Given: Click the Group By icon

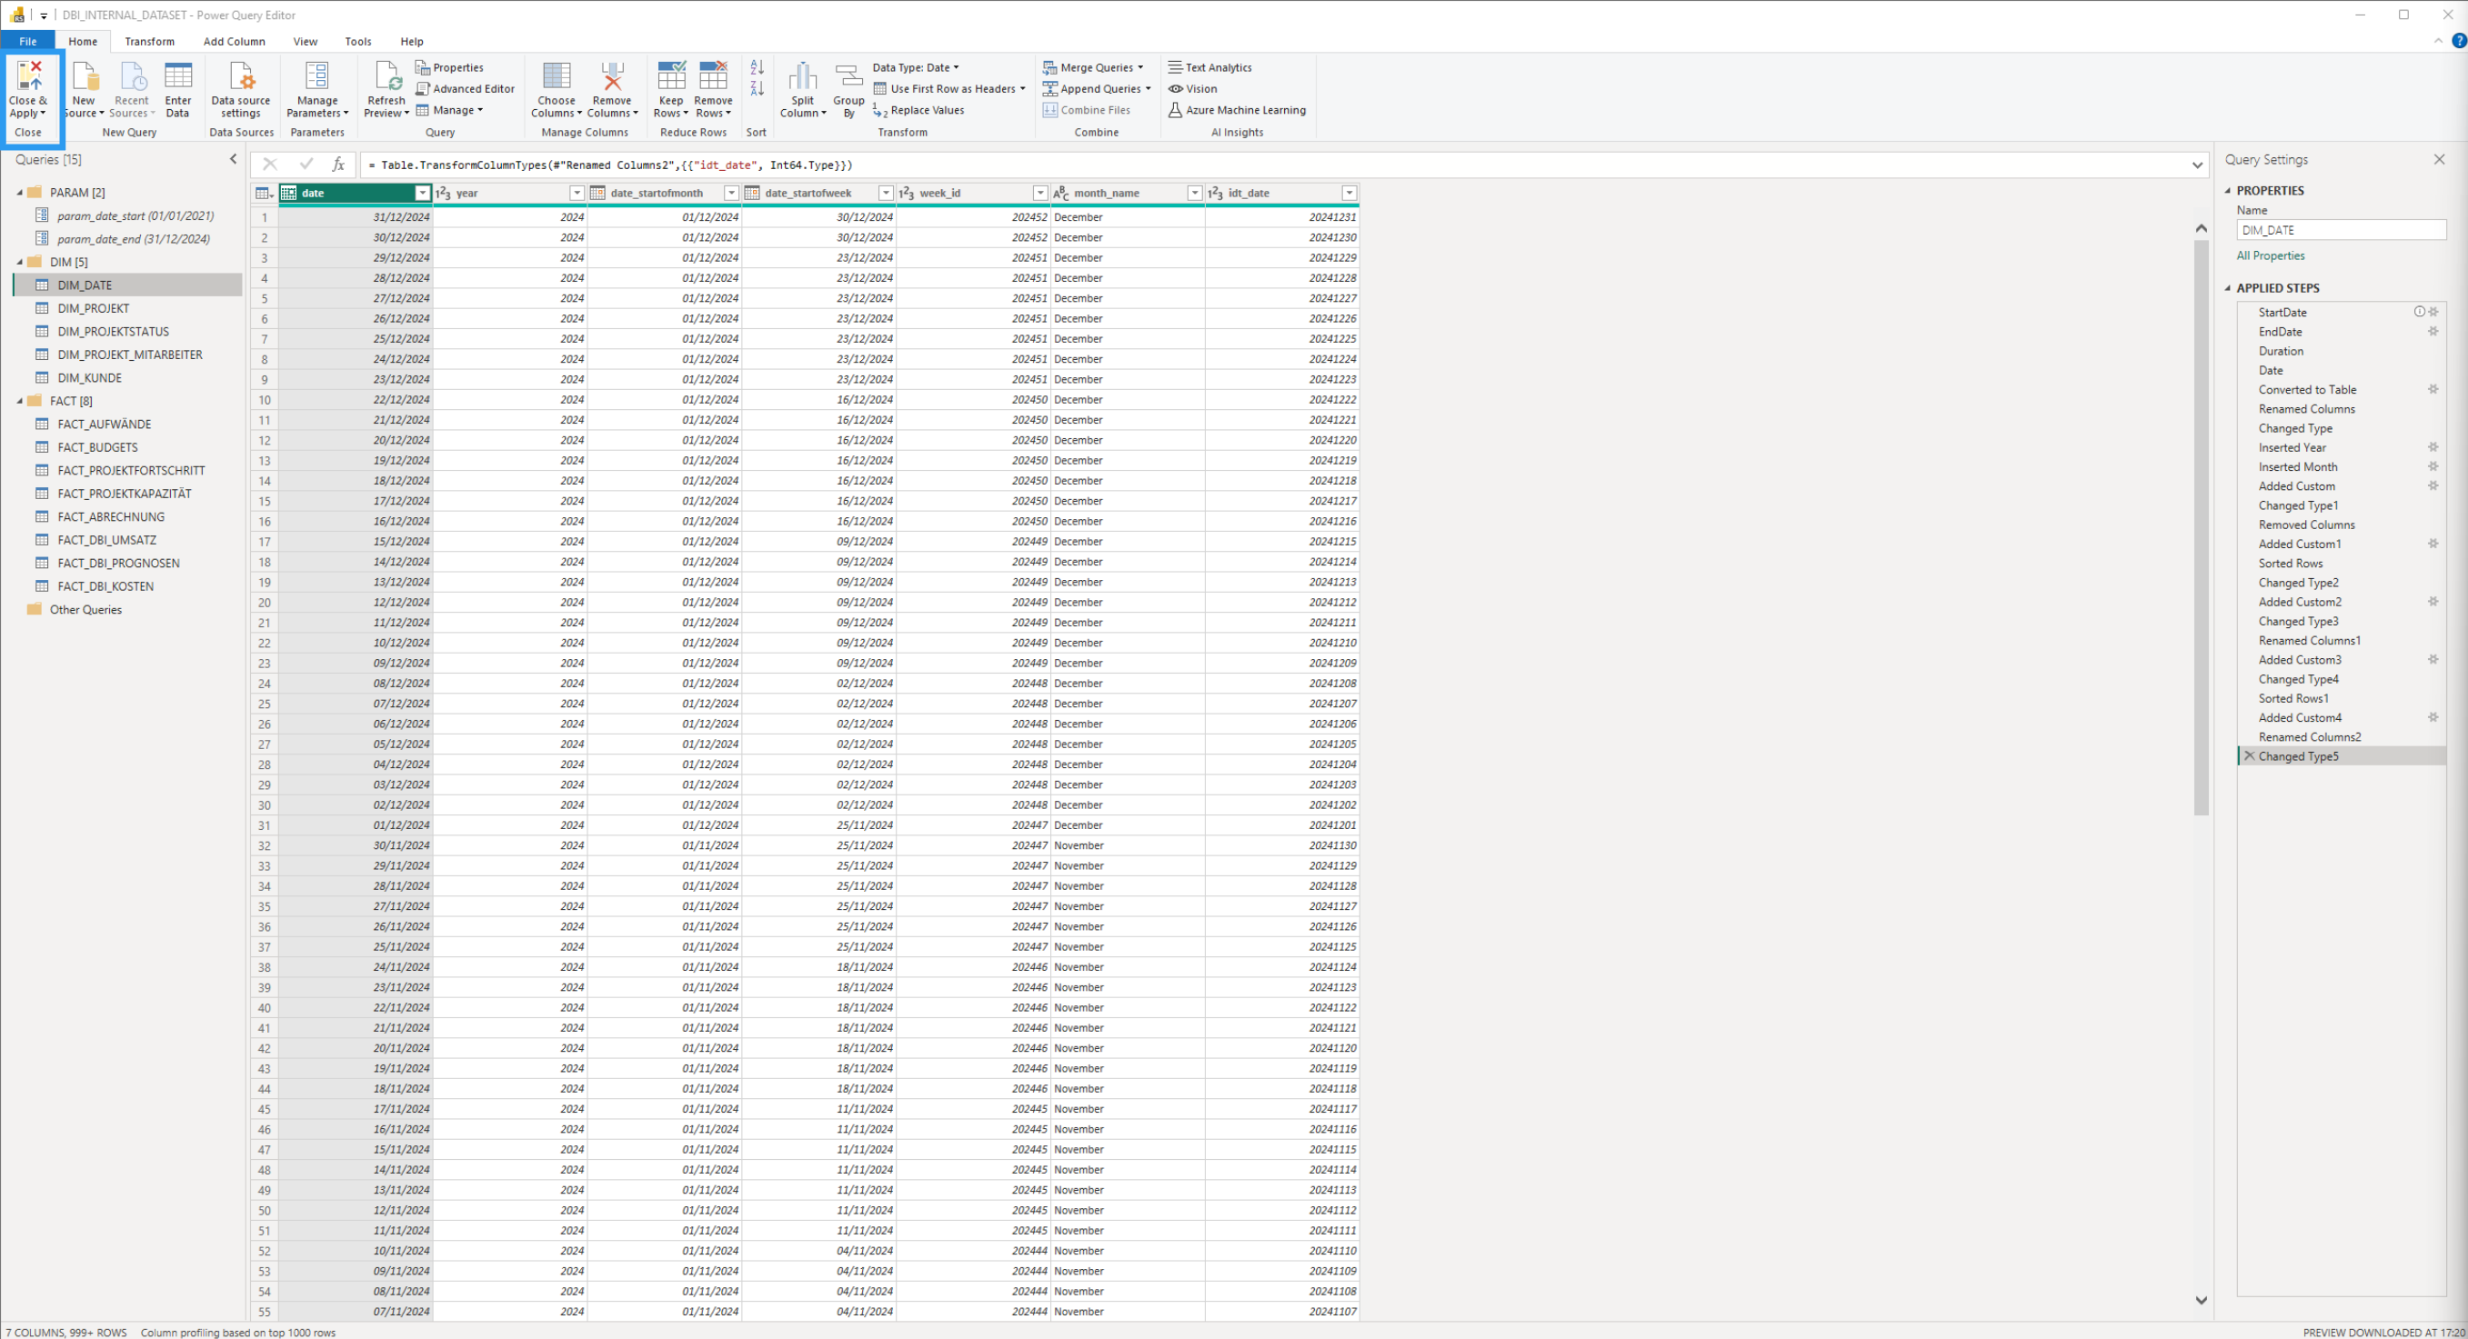Looking at the screenshot, I should tap(848, 75).
